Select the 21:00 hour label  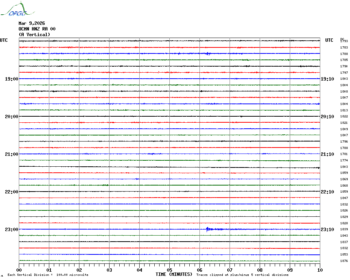click(11, 154)
